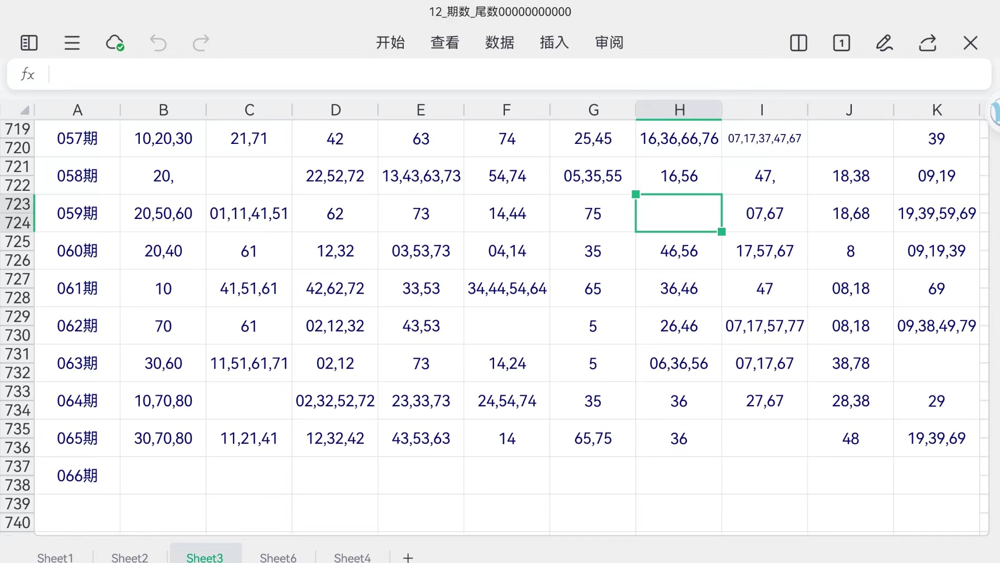The image size is (1000, 563).
Task: Select cell with 10,20,30
Action: point(163,138)
